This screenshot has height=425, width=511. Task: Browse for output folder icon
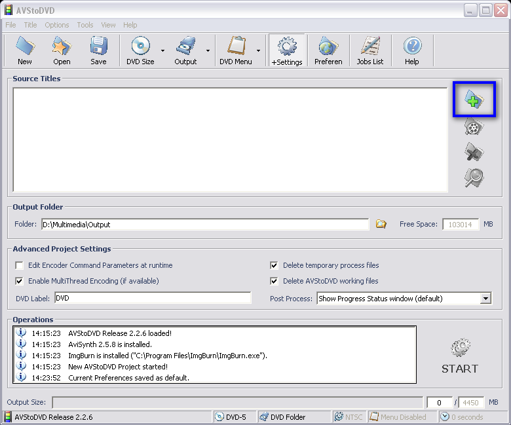[x=381, y=224]
